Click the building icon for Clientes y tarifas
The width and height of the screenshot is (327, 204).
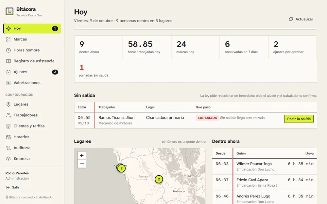coord(9,126)
